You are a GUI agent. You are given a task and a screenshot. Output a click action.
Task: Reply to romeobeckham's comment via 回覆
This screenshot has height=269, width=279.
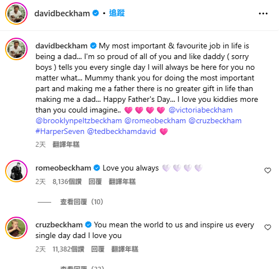(95, 182)
